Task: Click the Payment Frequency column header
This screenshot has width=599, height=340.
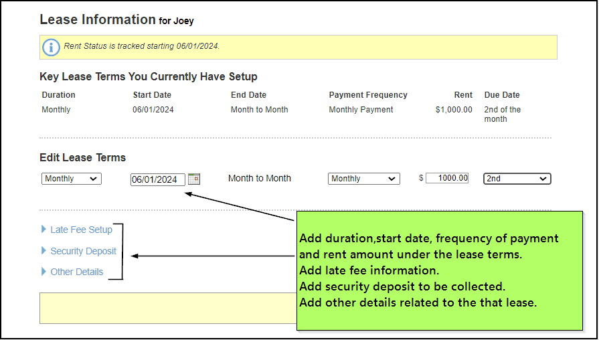Action: click(x=368, y=95)
